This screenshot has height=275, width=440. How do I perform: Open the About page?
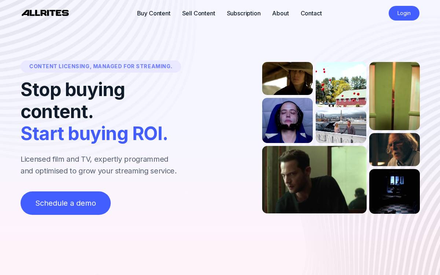[x=280, y=13]
